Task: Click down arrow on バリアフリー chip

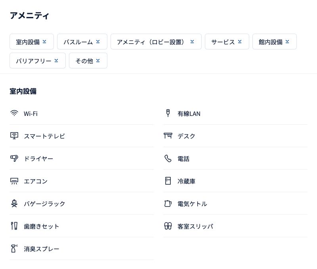Action: [56, 61]
